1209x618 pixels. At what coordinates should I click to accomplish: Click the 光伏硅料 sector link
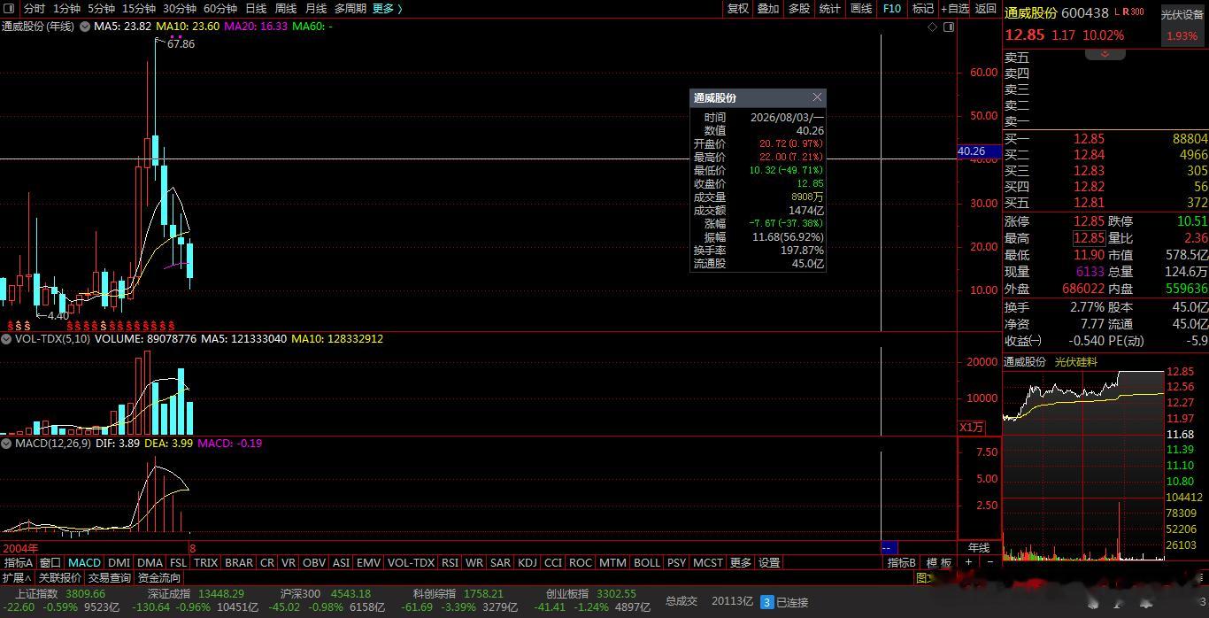click(1075, 361)
